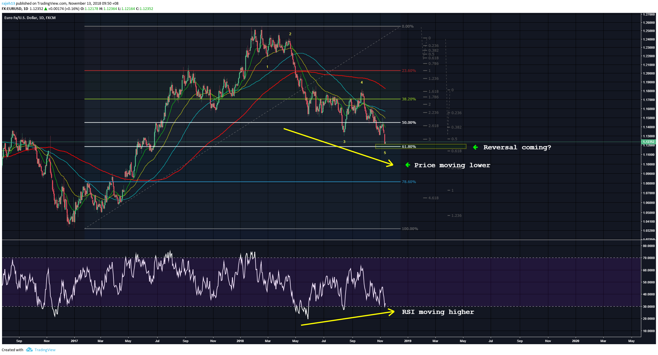Click the green arrow beside Reversal coming?

click(x=475, y=147)
